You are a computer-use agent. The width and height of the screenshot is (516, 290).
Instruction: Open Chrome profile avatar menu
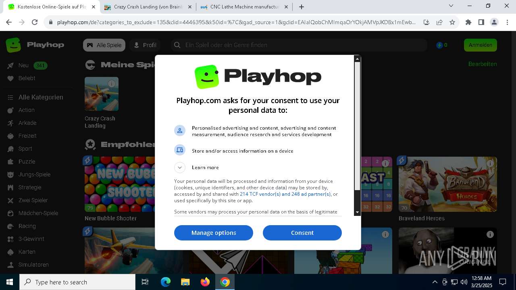tap(494, 23)
